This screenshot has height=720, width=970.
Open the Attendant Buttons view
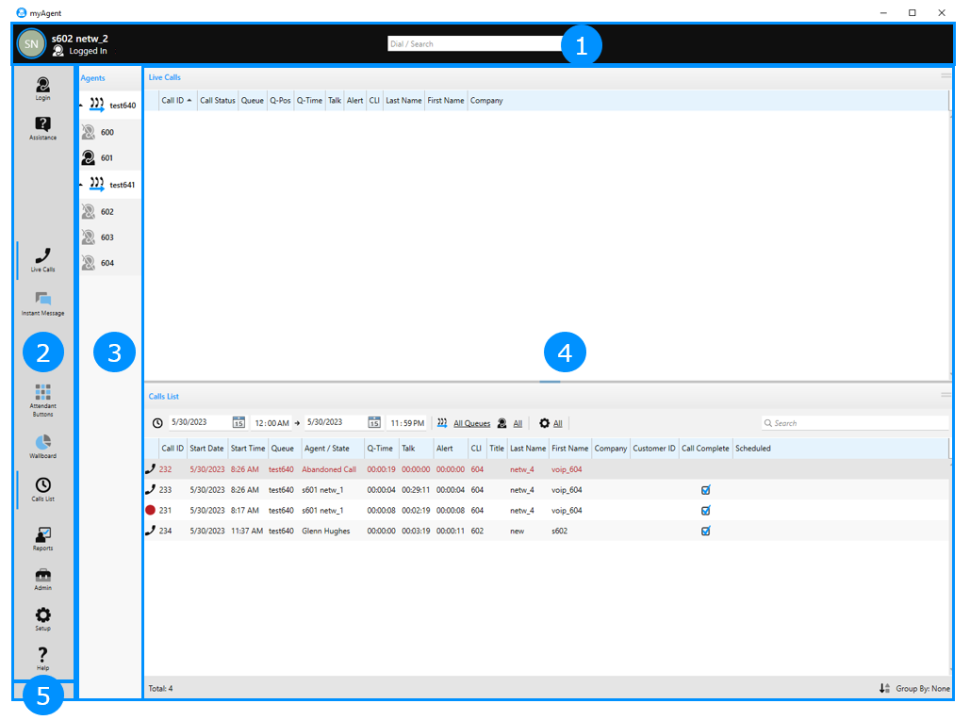42,399
